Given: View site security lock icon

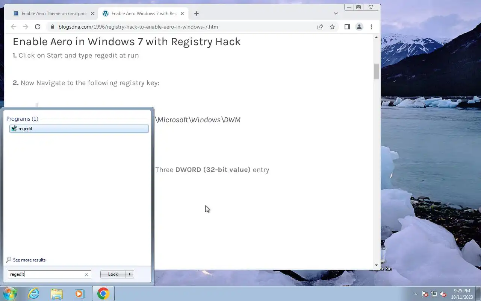Looking at the screenshot, I should (52, 27).
